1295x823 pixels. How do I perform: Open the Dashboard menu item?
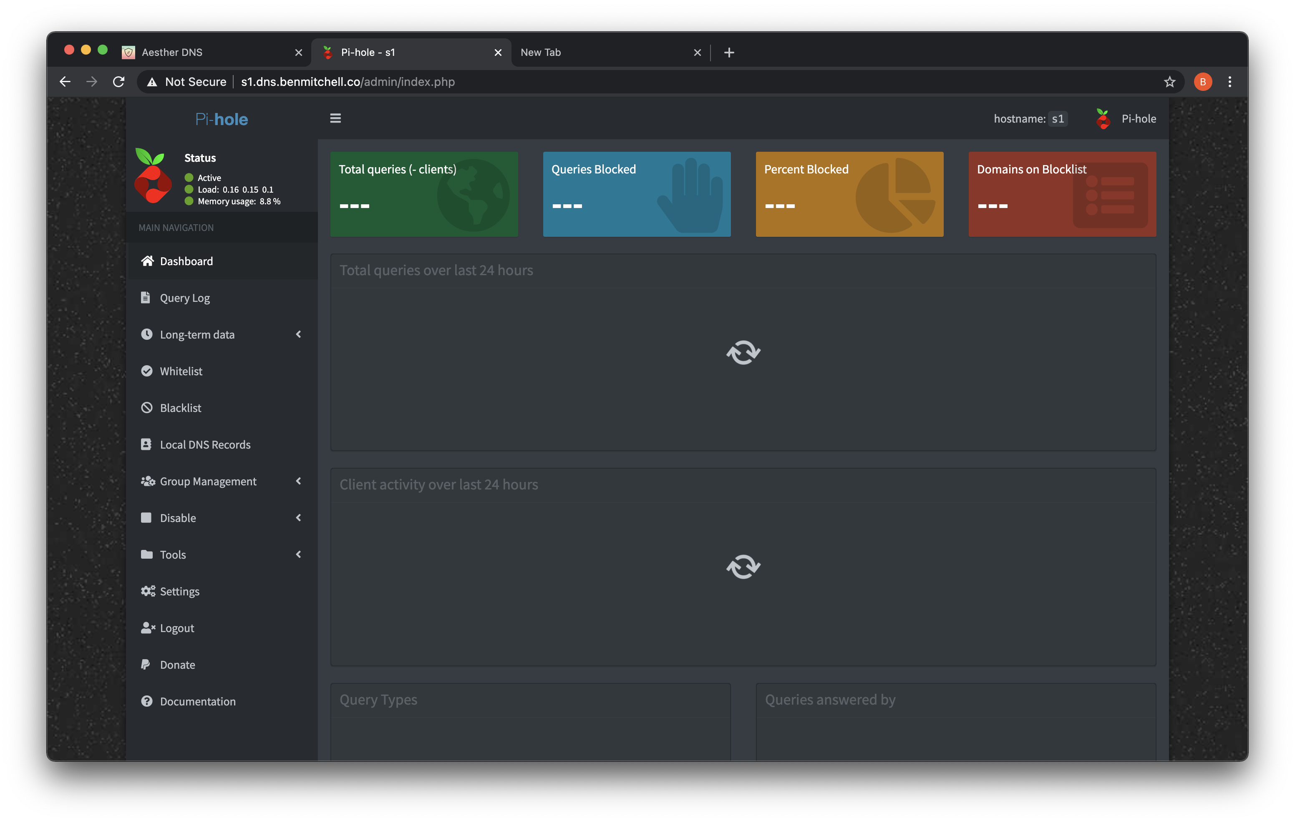pos(222,261)
